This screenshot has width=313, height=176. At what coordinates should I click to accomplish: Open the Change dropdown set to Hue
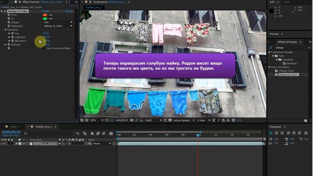coord(58,22)
